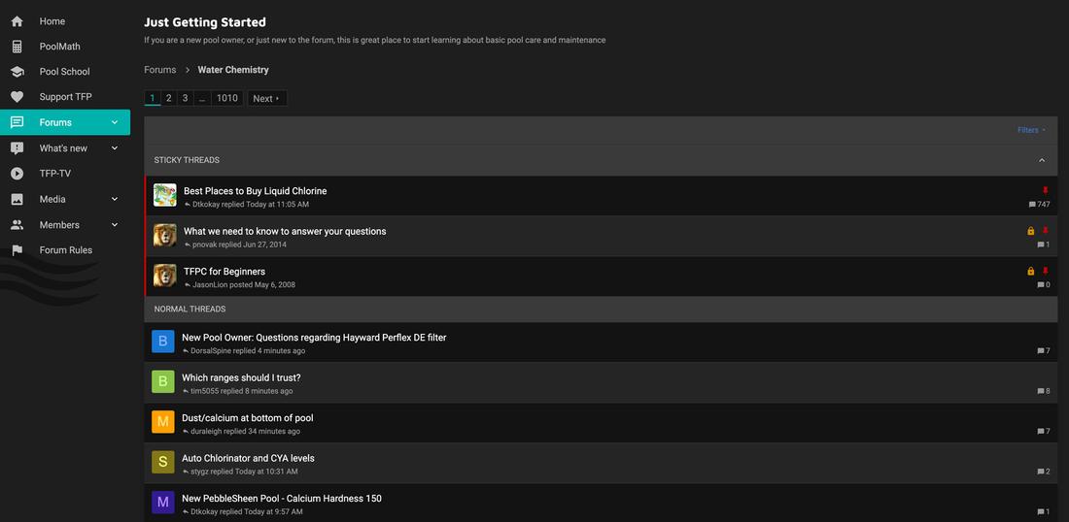
Task: Click the Pool School graduation cap icon
Action: click(x=17, y=72)
